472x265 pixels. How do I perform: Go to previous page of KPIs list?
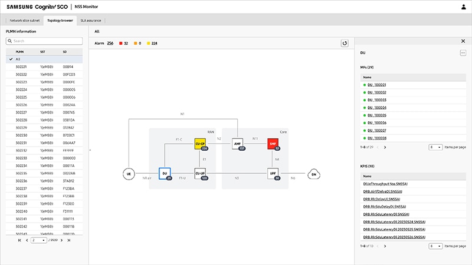[x=378, y=246]
